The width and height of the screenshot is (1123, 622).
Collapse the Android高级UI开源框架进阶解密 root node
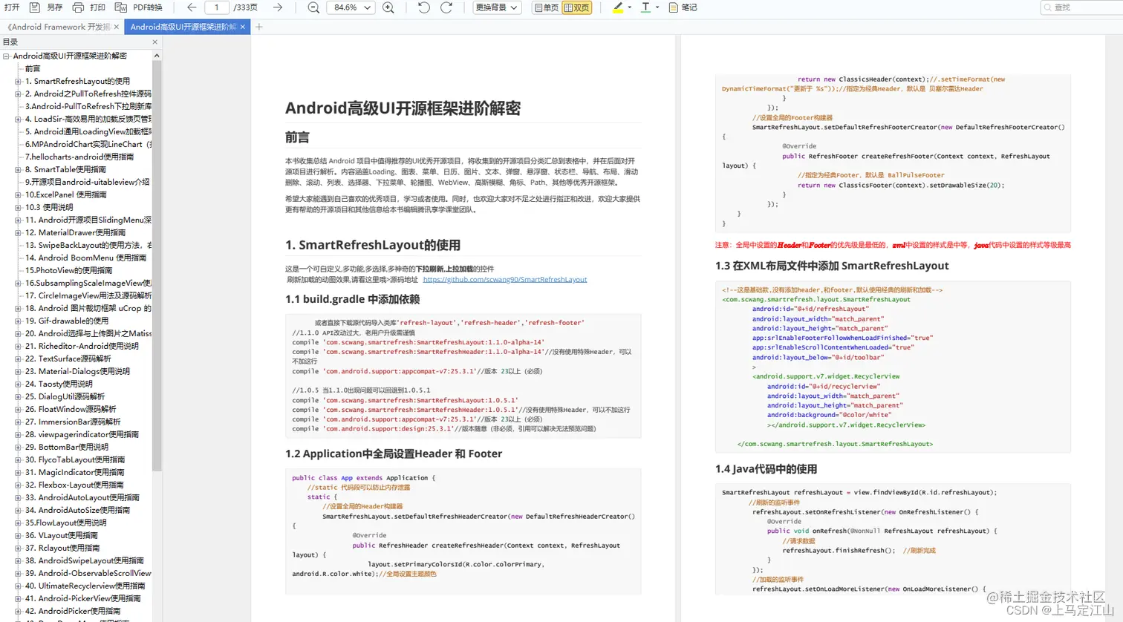coord(6,56)
